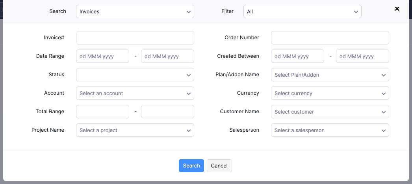Open the Select currency dropdown
This screenshot has height=184, width=412.
pyautogui.click(x=330, y=93)
